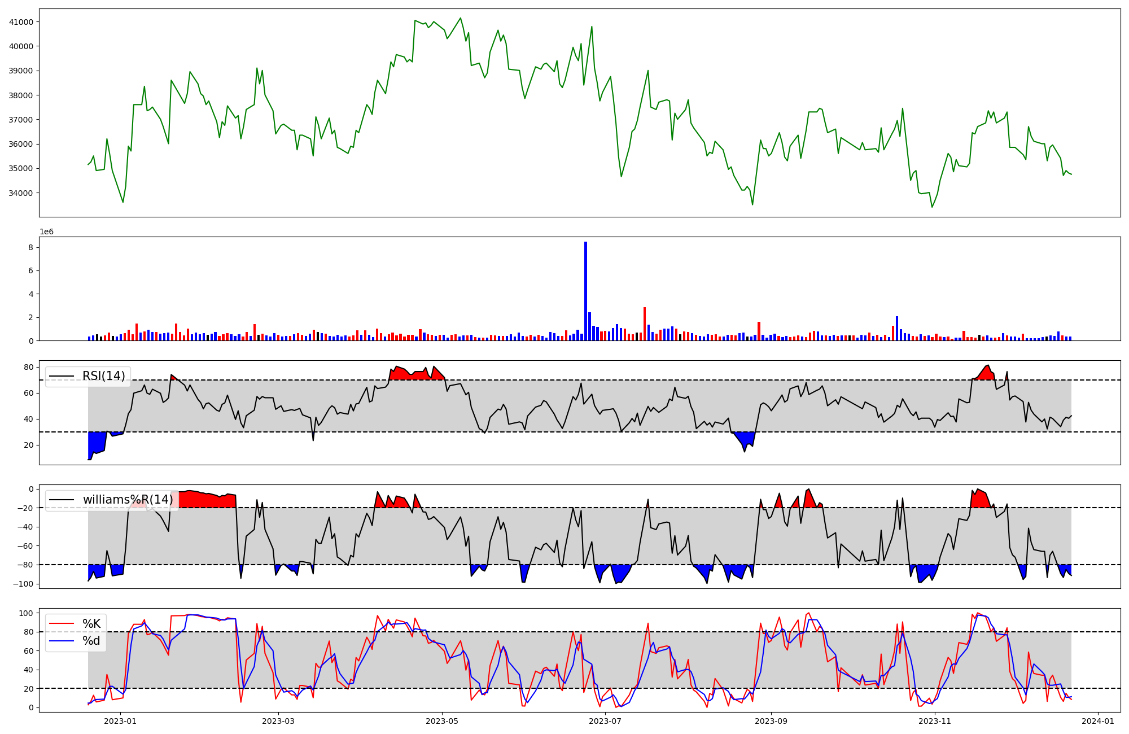Click the %d legend entry
The width and height of the screenshot is (1129, 734).
point(91,640)
